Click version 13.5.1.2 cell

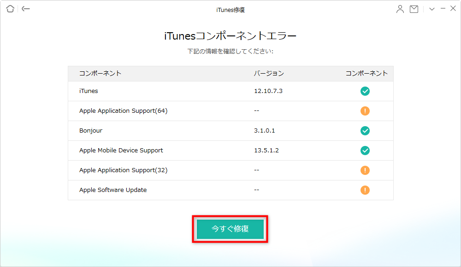[x=266, y=151]
